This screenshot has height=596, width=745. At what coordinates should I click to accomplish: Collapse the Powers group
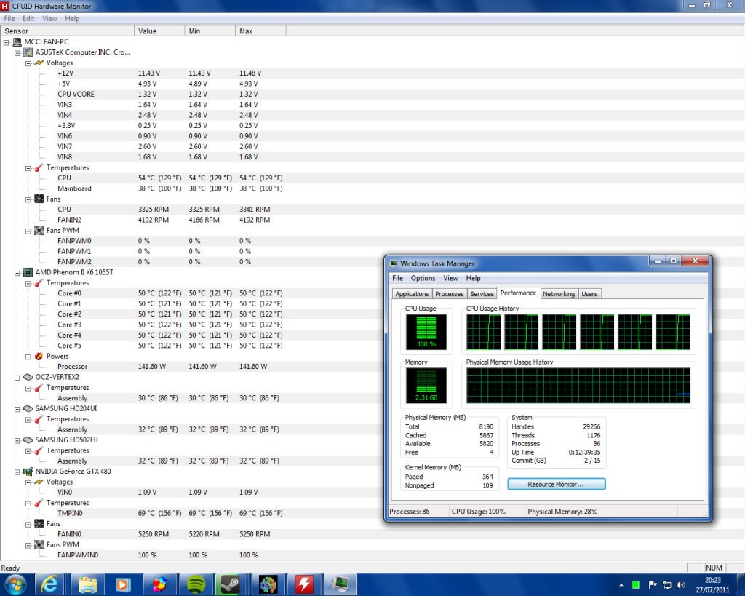[28, 357]
